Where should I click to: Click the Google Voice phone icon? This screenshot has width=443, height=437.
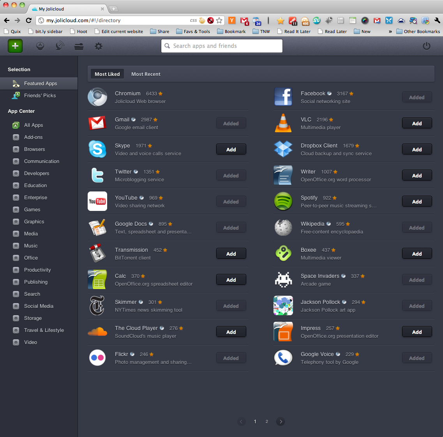283,358
